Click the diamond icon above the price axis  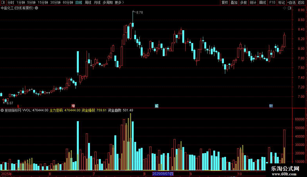point(285,8)
